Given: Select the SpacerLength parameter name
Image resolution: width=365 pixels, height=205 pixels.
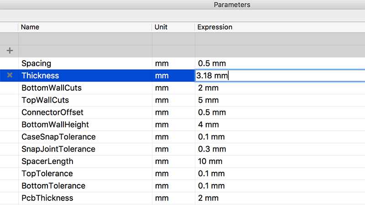Looking at the screenshot, I should tap(47, 162).
